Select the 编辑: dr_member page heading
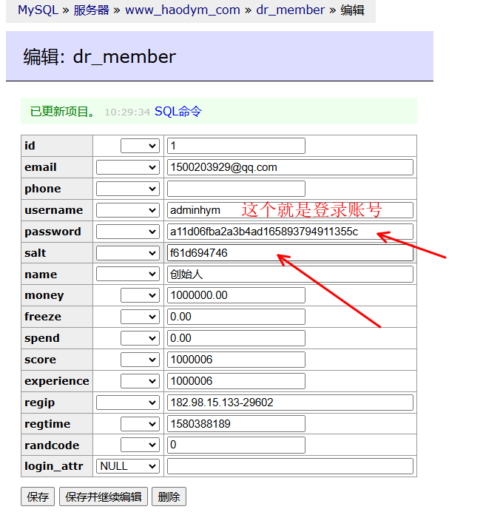 (99, 57)
